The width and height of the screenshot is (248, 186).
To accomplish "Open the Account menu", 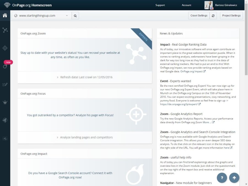I will [187, 5].
